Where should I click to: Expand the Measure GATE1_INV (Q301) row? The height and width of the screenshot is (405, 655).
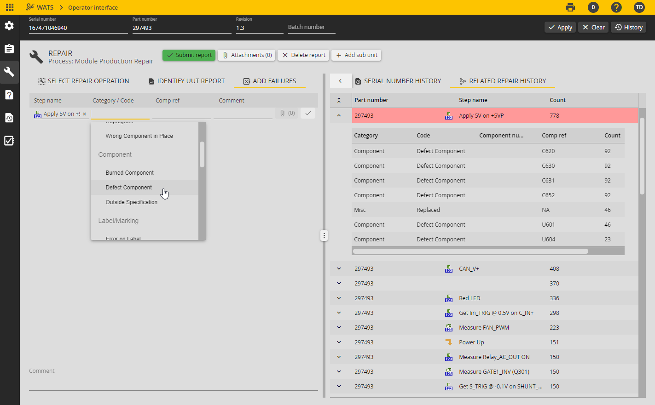339,372
